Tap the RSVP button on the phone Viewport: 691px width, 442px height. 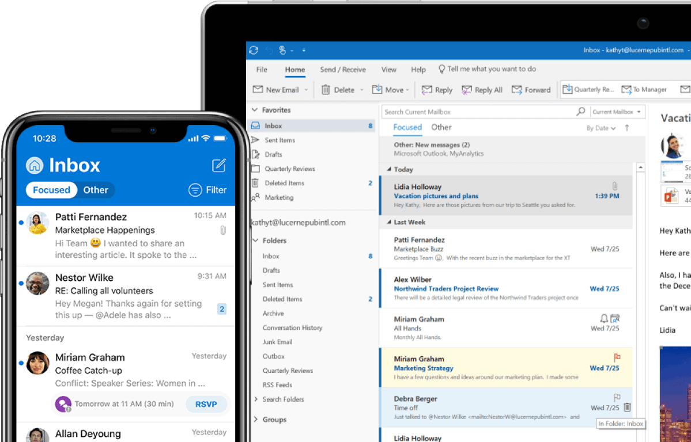[206, 403]
